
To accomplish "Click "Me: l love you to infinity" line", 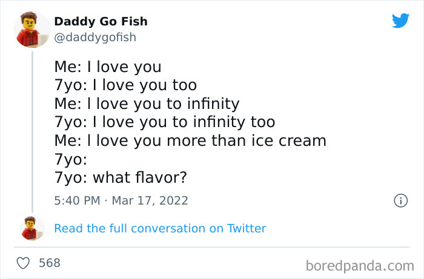I will point(147,103).
